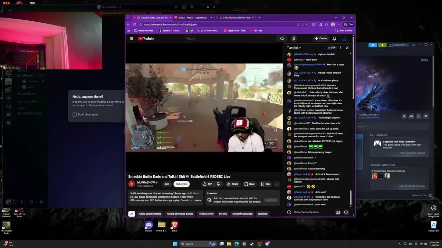Dislike the video with thumbs down

point(219,184)
